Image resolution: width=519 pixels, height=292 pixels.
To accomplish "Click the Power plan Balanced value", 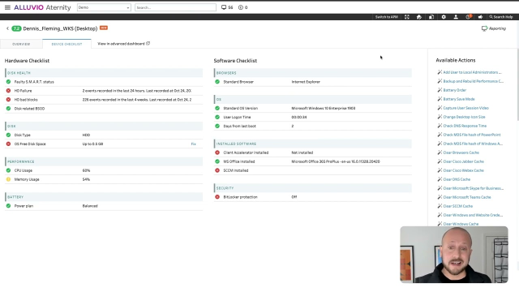I will (90, 206).
